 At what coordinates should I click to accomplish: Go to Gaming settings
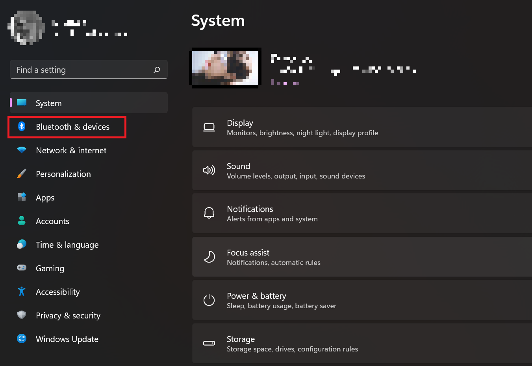tap(89, 269)
